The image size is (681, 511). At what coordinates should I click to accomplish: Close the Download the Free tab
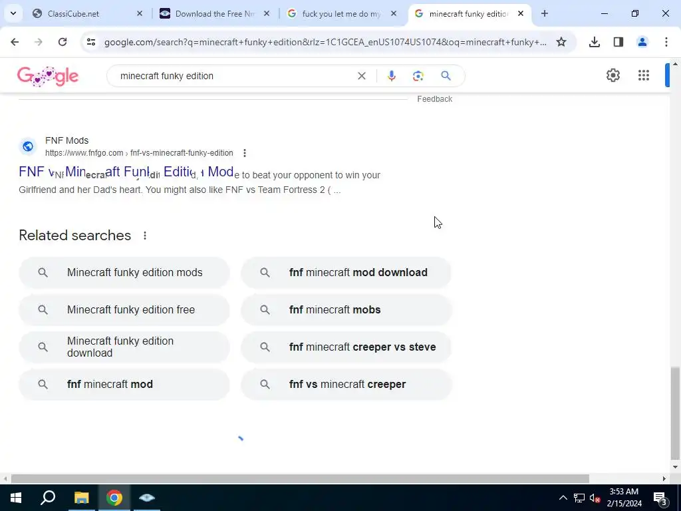(267, 13)
